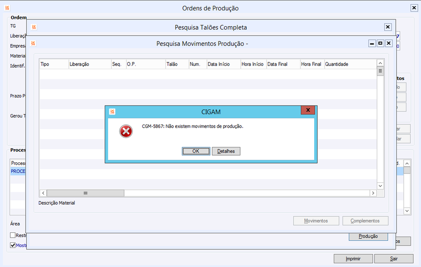Click the Pesquisa Talões Completa window icon

coord(34,27)
